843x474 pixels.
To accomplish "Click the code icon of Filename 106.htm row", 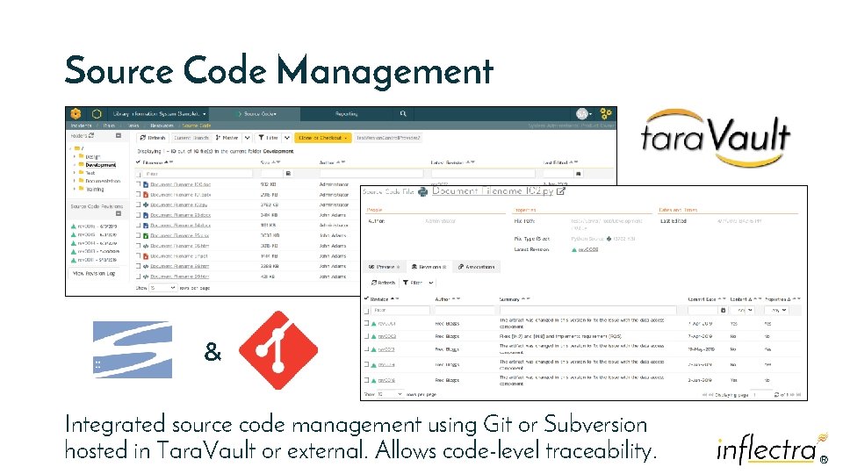I will click(x=146, y=246).
